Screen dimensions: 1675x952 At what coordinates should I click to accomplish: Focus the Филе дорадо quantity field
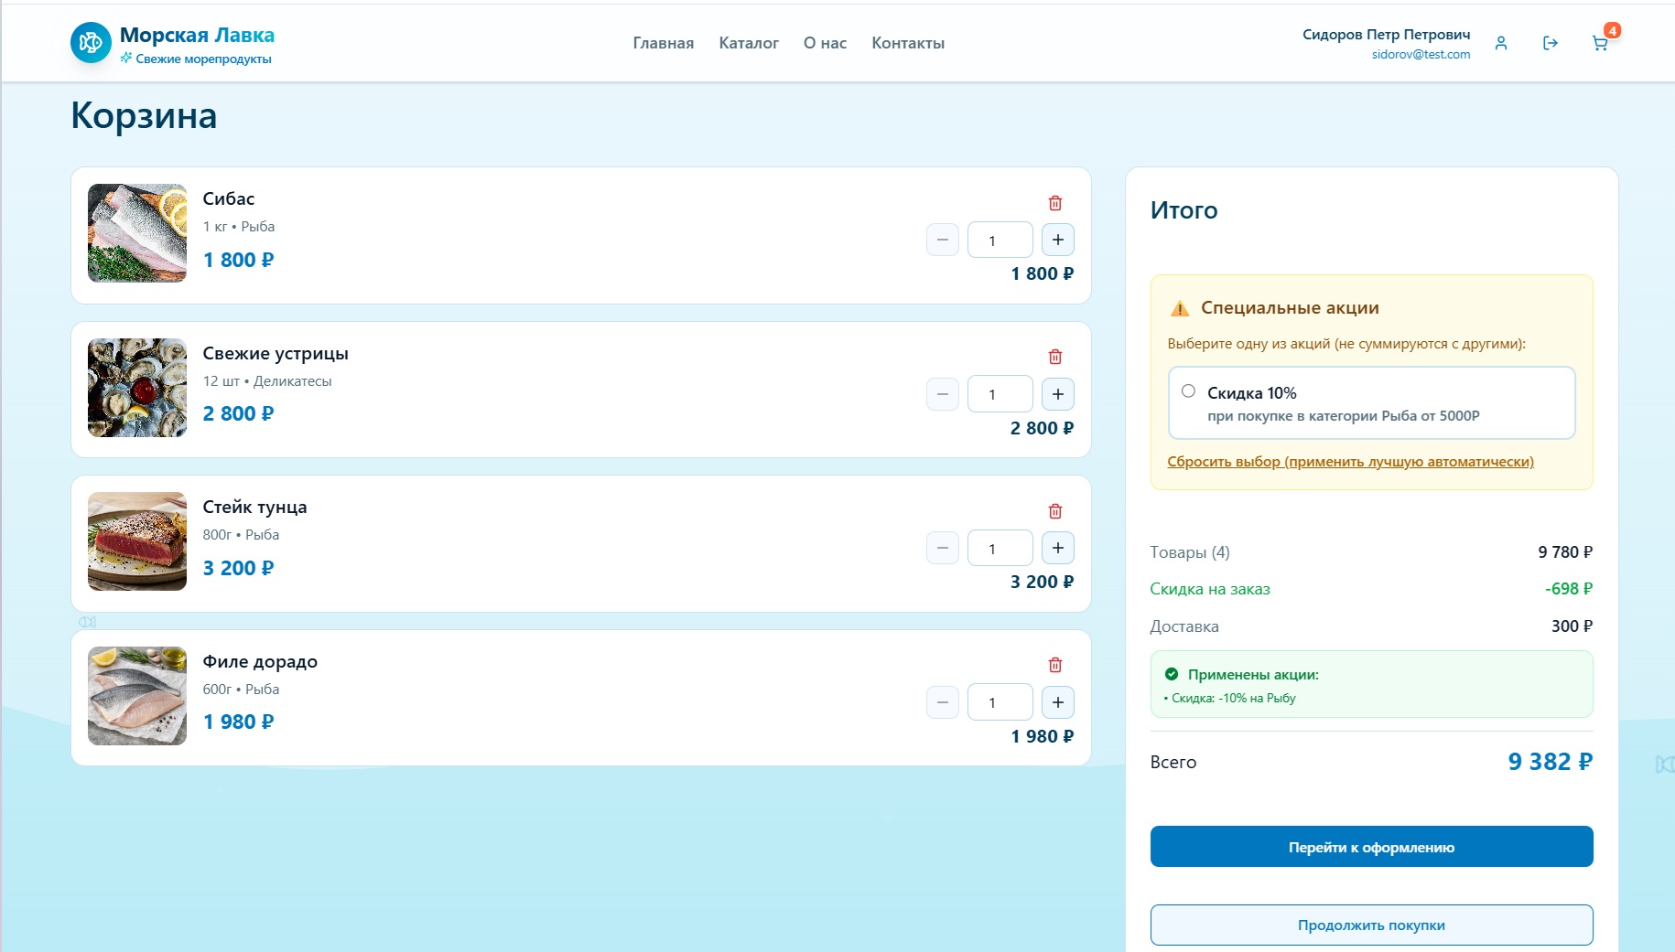(x=1000, y=702)
